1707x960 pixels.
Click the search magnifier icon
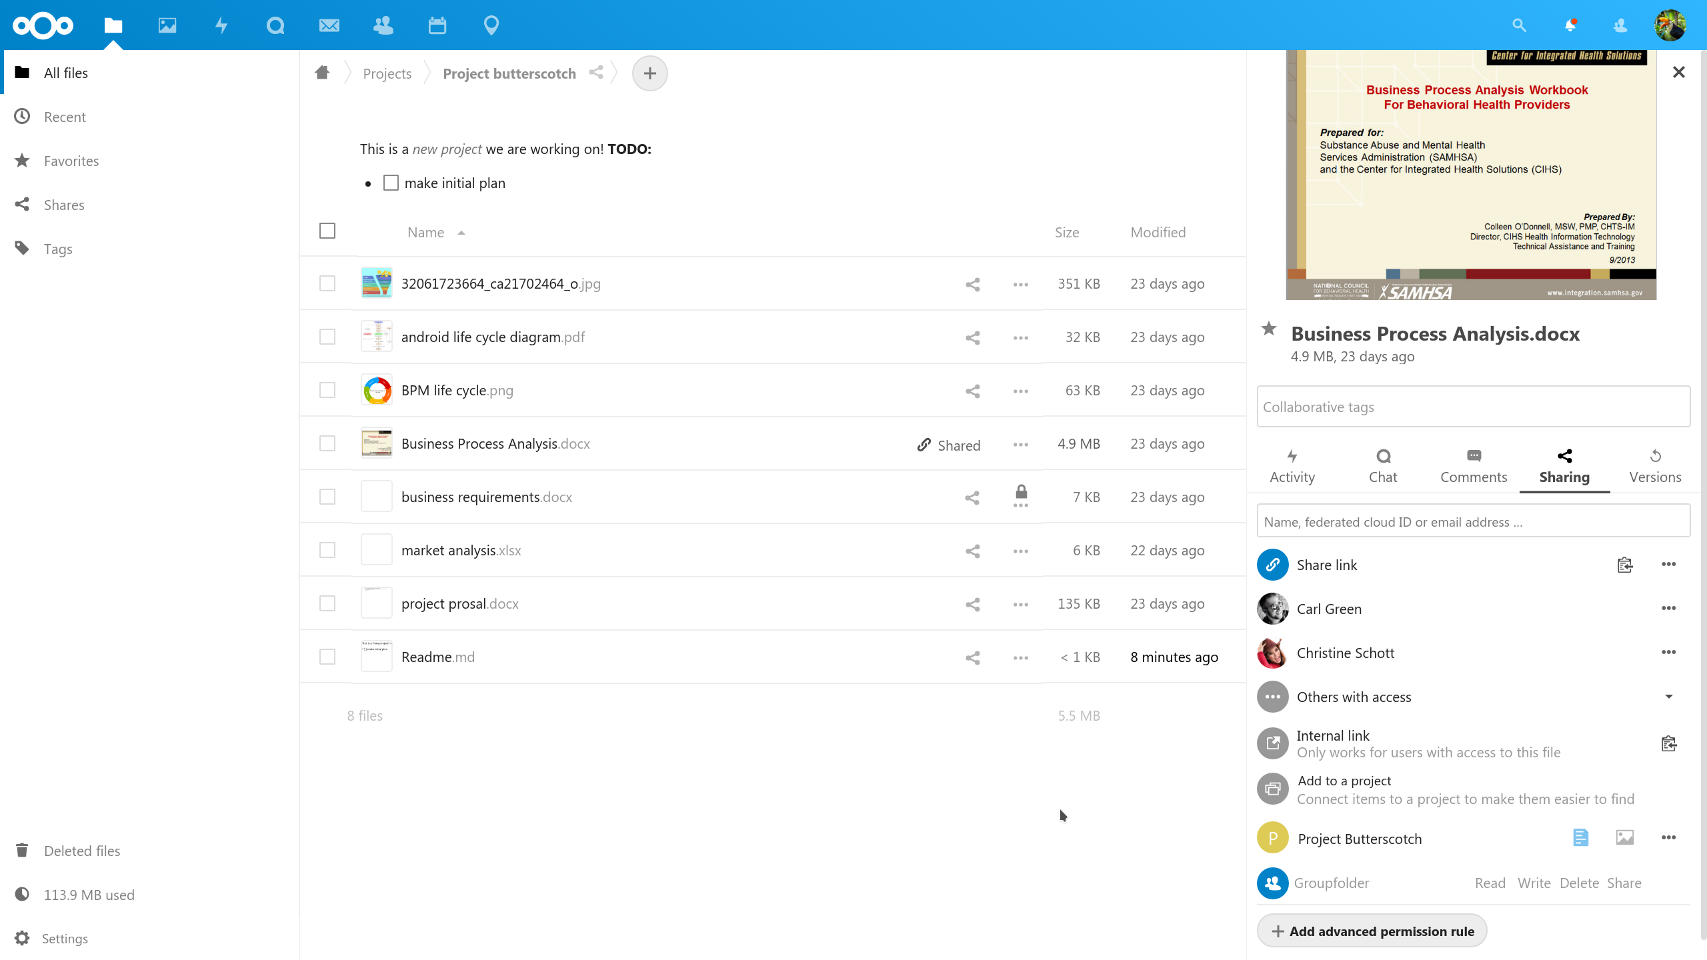point(1519,25)
